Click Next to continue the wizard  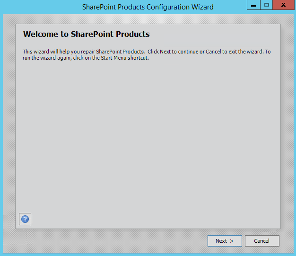(x=225, y=241)
